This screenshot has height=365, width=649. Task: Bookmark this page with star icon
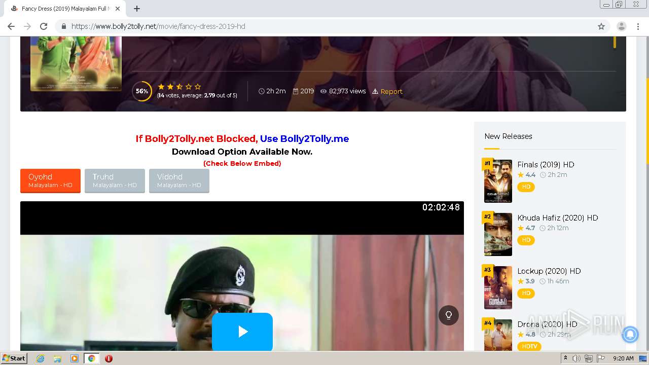(x=601, y=26)
